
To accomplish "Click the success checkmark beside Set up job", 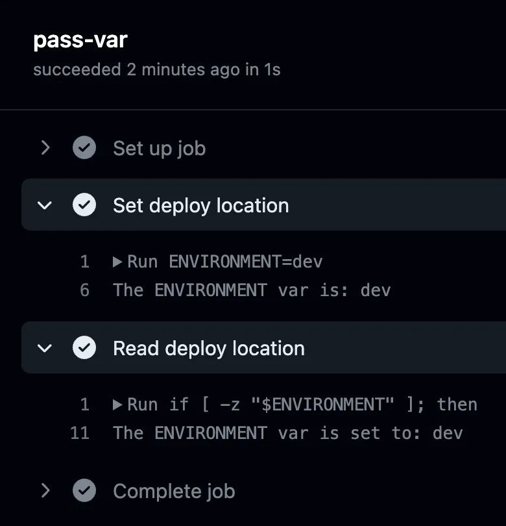I will tap(84, 148).
